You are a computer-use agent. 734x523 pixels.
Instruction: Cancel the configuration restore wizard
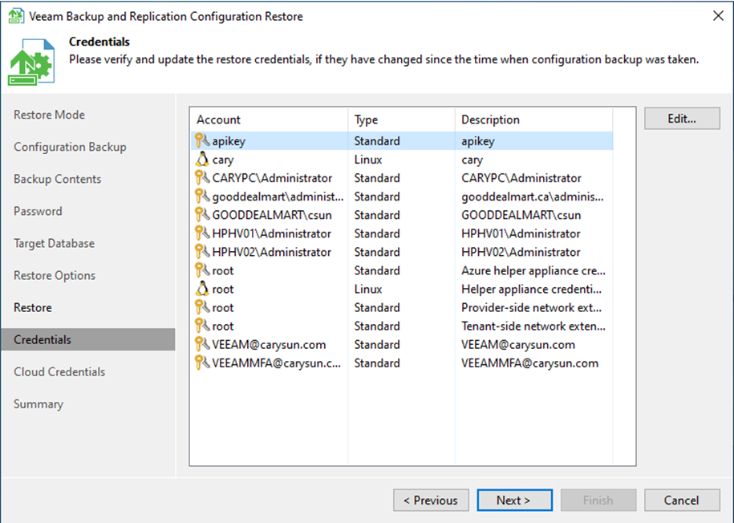(682, 500)
